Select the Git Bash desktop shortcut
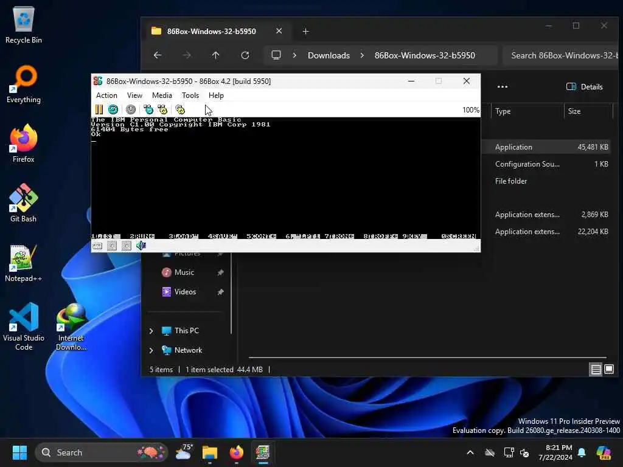This screenshot has width=623, height=467. (24, 203)
